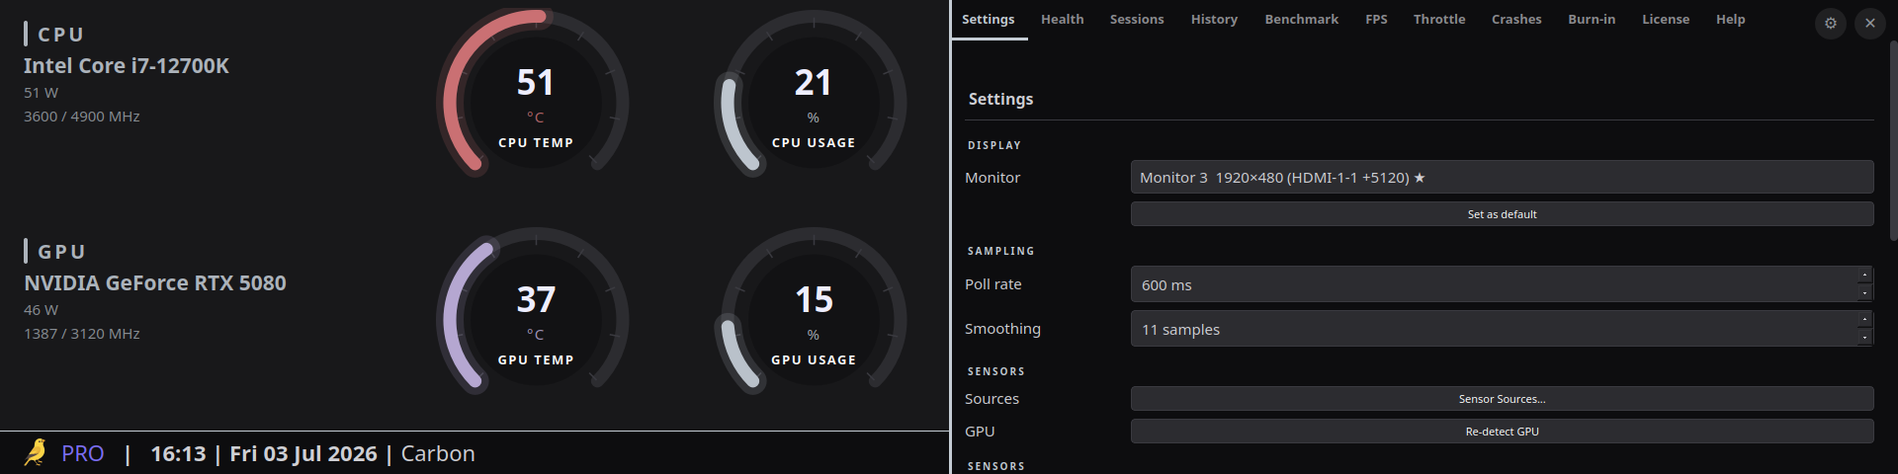
Task: Click the Settings heading text
Action: (1000, 99)
